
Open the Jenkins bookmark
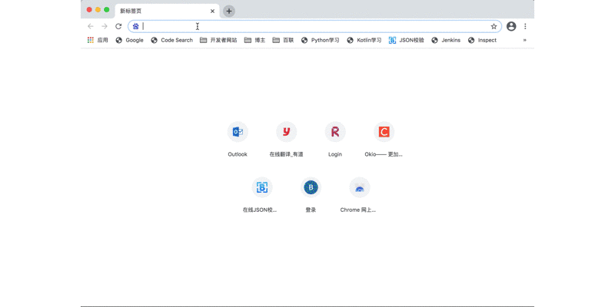446,40
